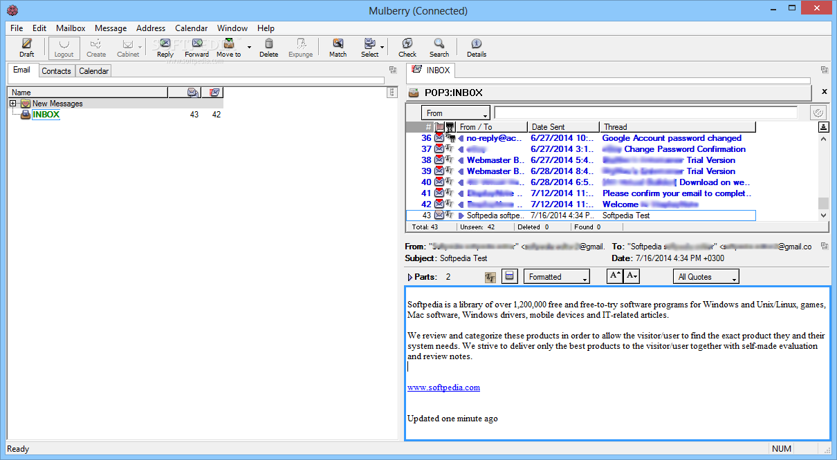Reply to the selected message
Image resolution: width=837 pixels, height=460 pixels.
coord(165,48)
